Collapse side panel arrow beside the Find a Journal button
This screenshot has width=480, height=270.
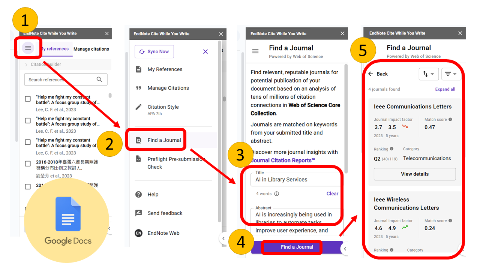pyautogui.click(x=345, y=249)
